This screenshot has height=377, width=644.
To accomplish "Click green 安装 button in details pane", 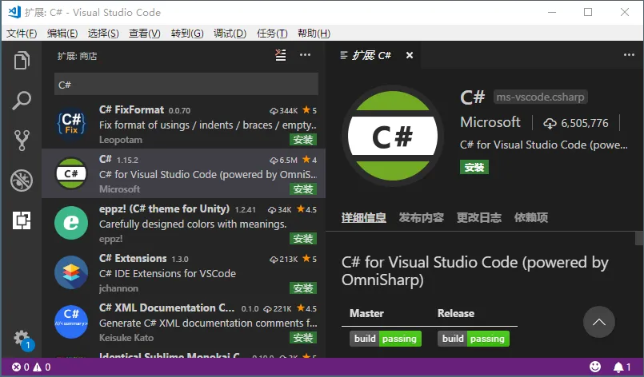I will pos(474,168).
